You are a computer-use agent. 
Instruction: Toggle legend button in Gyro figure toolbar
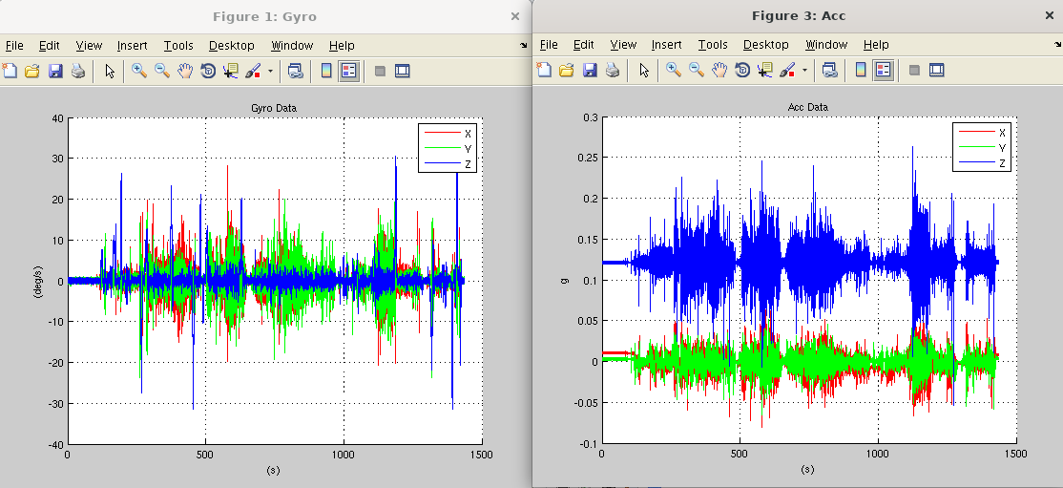(x=349, y=71)
